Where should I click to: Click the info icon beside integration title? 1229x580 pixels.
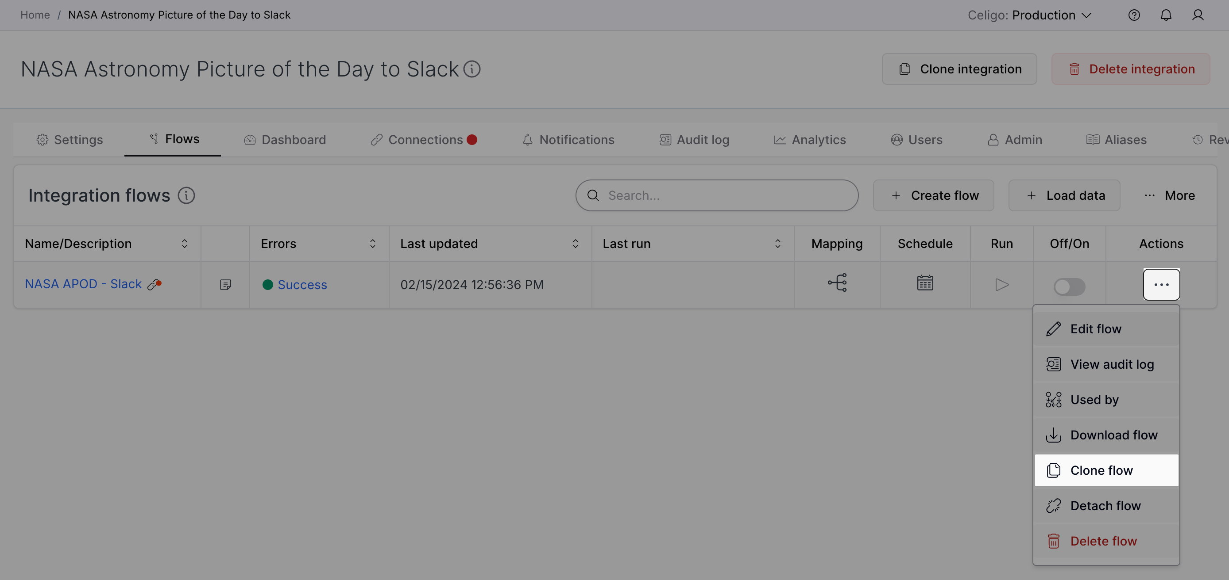coord(472,69)
